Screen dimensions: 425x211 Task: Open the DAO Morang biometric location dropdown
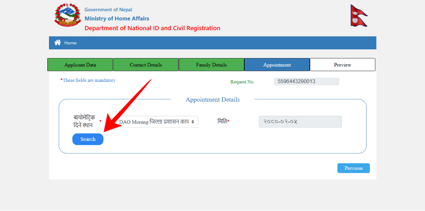(157, 122)
